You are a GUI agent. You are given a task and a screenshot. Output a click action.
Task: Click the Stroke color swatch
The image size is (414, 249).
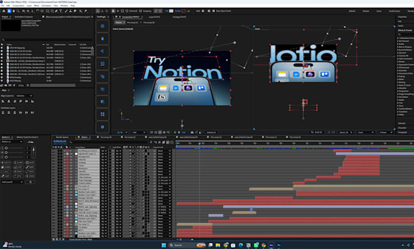(x=183, y=11)
